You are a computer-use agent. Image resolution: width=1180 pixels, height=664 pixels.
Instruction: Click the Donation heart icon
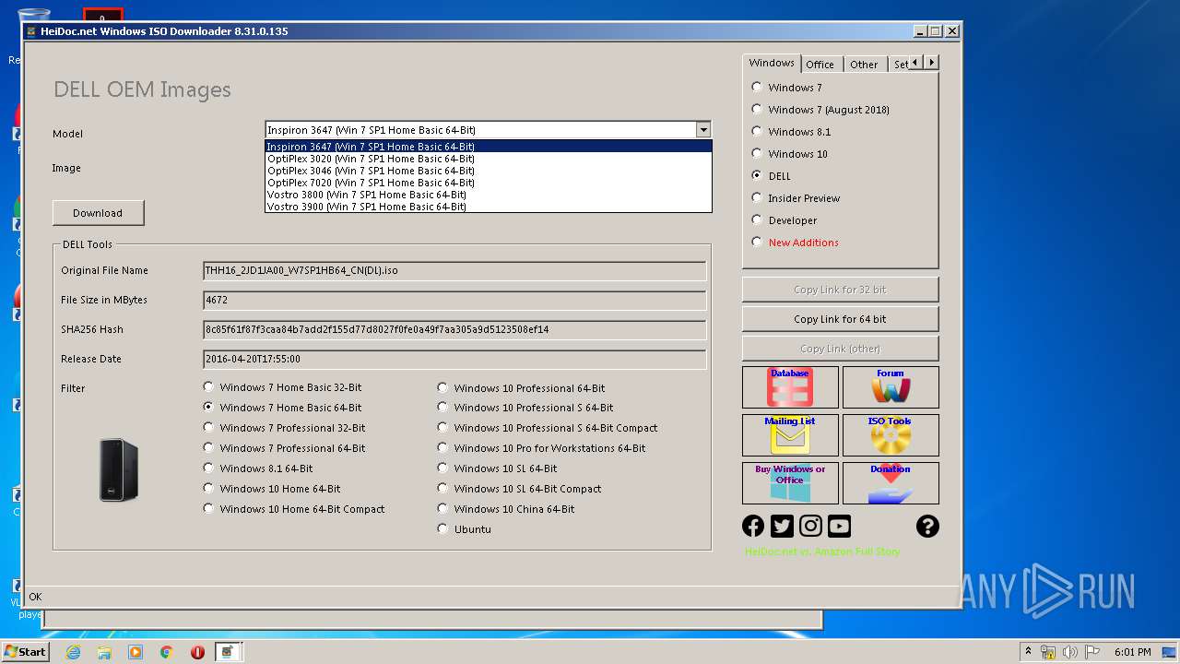[x=891, y=483]
